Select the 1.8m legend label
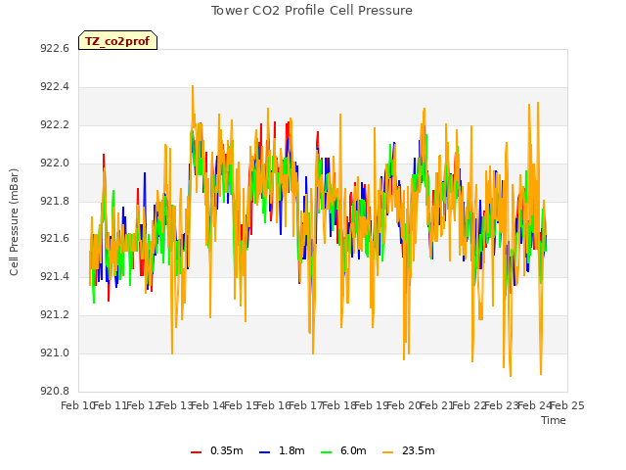Screen dimensions: 626x470 [291, 450]
